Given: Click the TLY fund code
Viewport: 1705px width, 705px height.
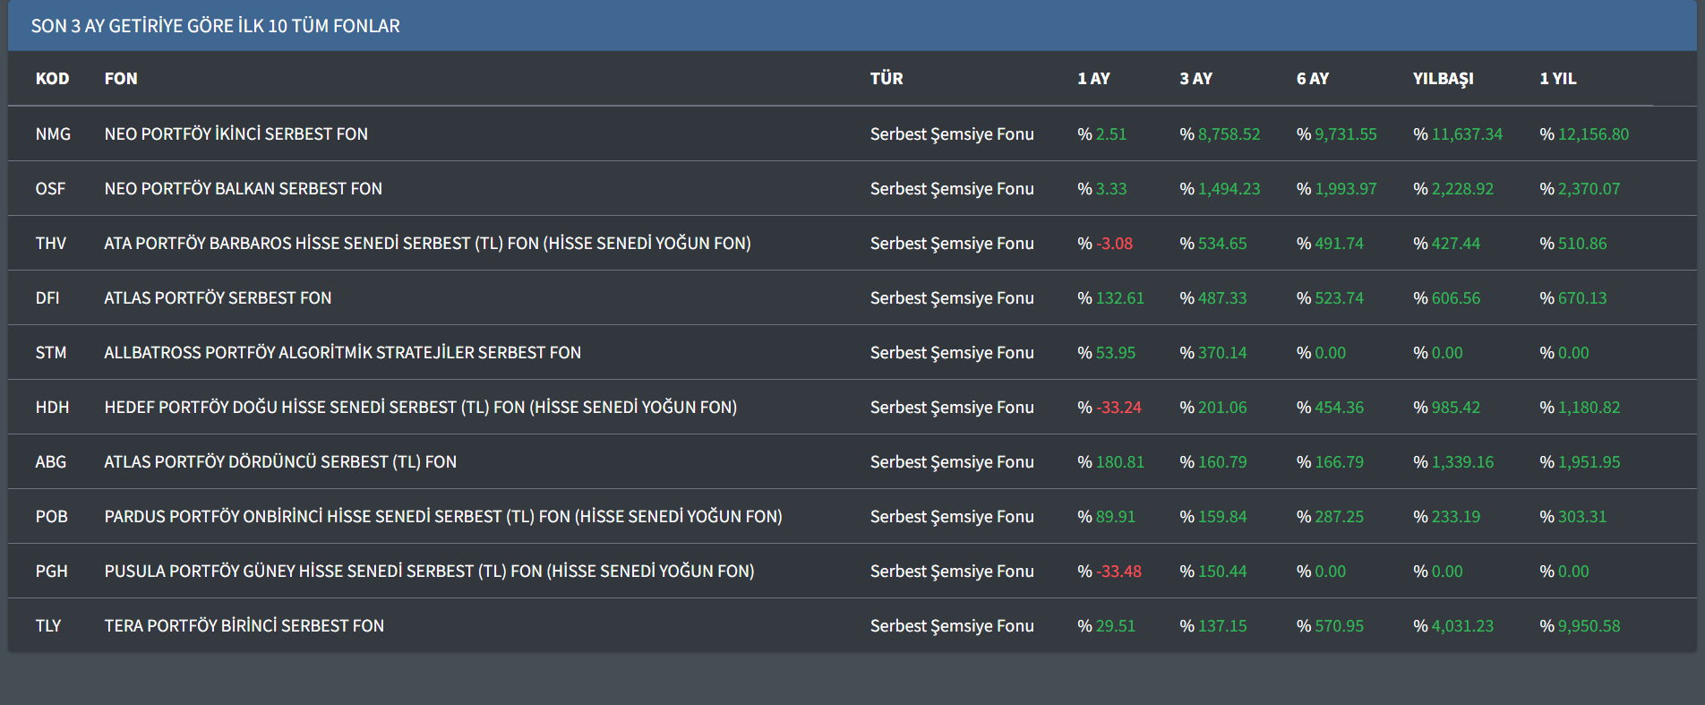Looking at the screenshot, I should (x=48, y=625).
